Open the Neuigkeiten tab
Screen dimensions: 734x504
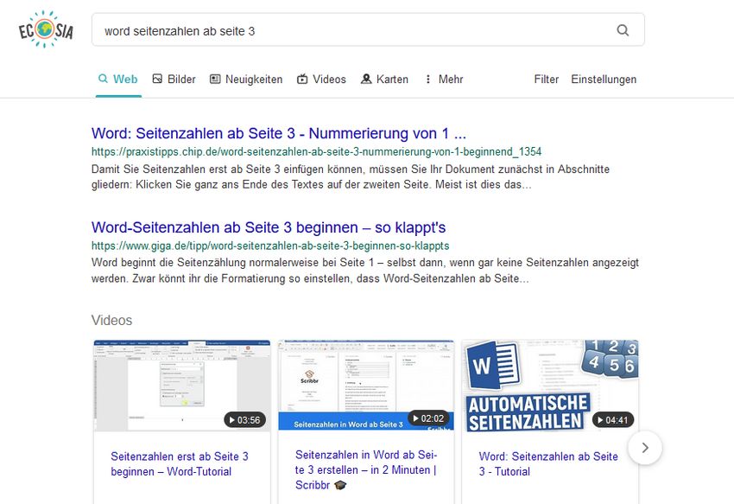245,79
